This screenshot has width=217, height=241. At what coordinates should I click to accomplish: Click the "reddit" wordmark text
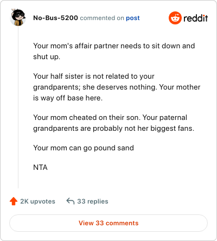195,18
